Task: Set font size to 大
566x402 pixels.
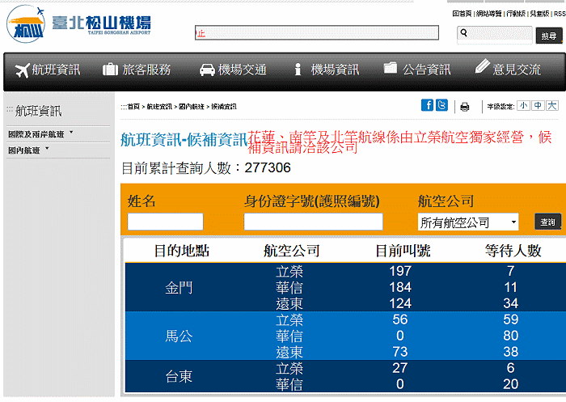Action: [x=552, y=106]
